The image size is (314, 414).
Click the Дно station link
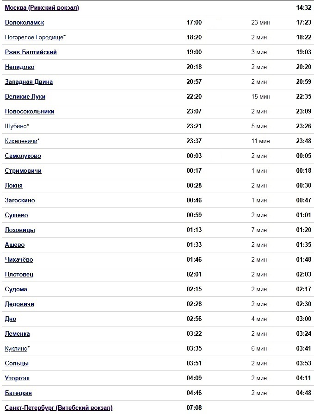(x=11, y=319)
